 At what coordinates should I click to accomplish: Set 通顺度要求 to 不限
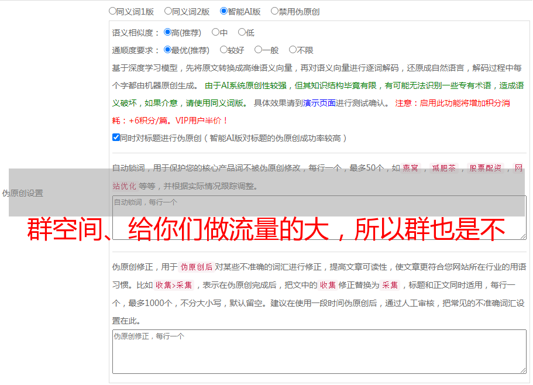[x=293, y=50]
